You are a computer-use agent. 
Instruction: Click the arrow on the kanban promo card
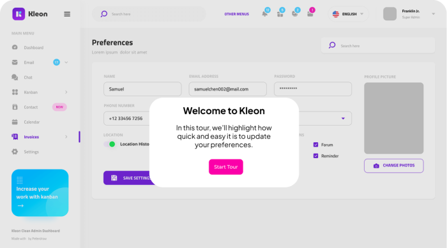(x=20, y=205)
